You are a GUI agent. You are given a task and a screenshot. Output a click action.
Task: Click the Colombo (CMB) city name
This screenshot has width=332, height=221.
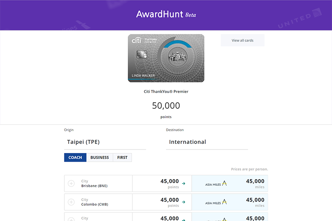(95, 204)
